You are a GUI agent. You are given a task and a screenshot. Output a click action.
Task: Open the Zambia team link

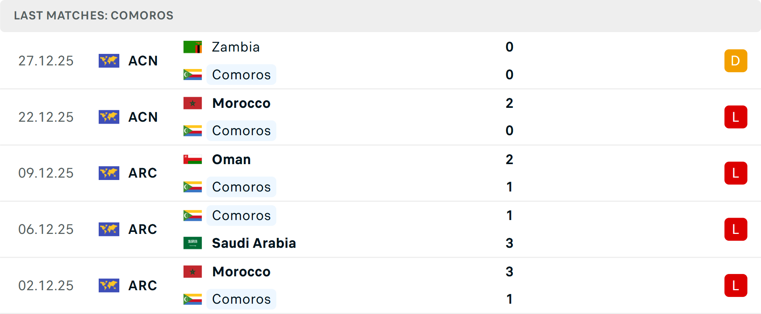[x=236, y=47]
